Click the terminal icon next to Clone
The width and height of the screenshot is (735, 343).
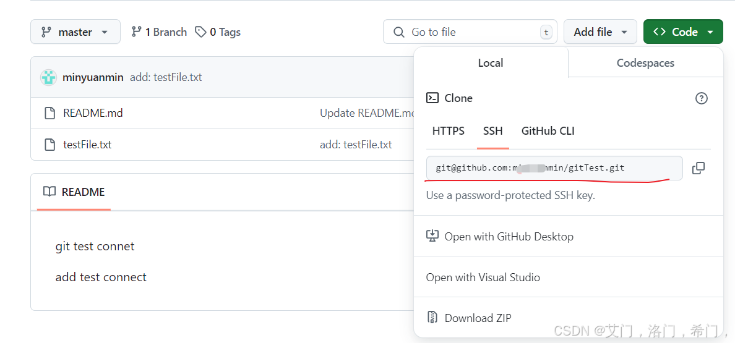pyautogui.click(x=432, y=98)
